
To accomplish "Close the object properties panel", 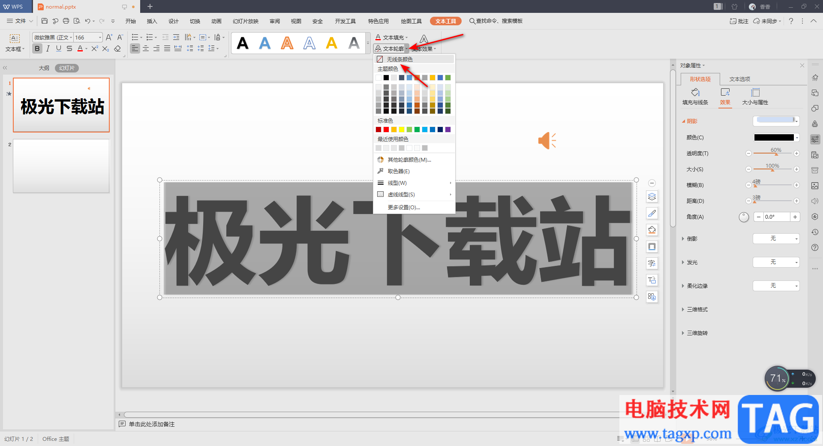I will pos(802,65).
